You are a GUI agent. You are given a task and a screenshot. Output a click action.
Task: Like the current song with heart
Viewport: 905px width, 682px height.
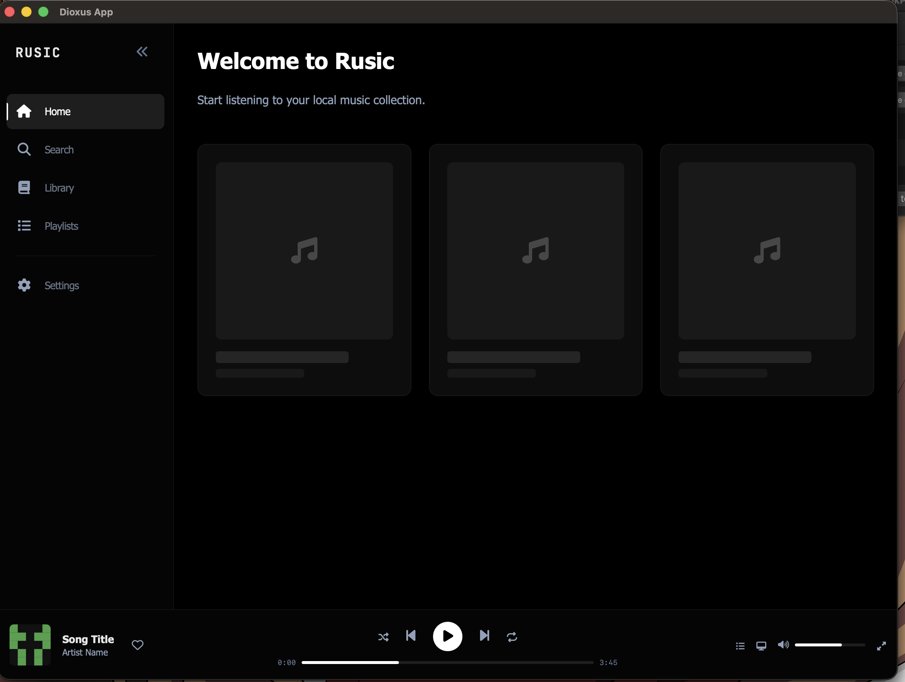point(138,645)
